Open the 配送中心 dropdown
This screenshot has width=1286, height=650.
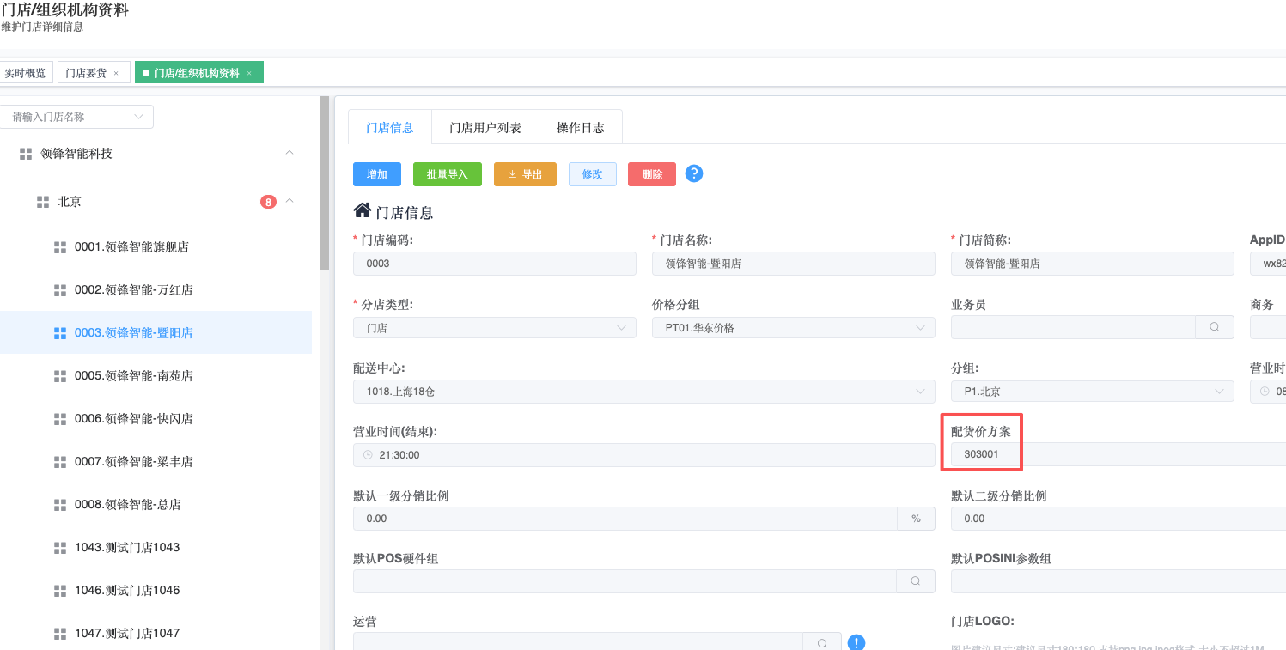tap(643, 392)
